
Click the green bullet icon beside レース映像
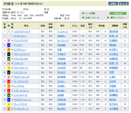[83, 13]
